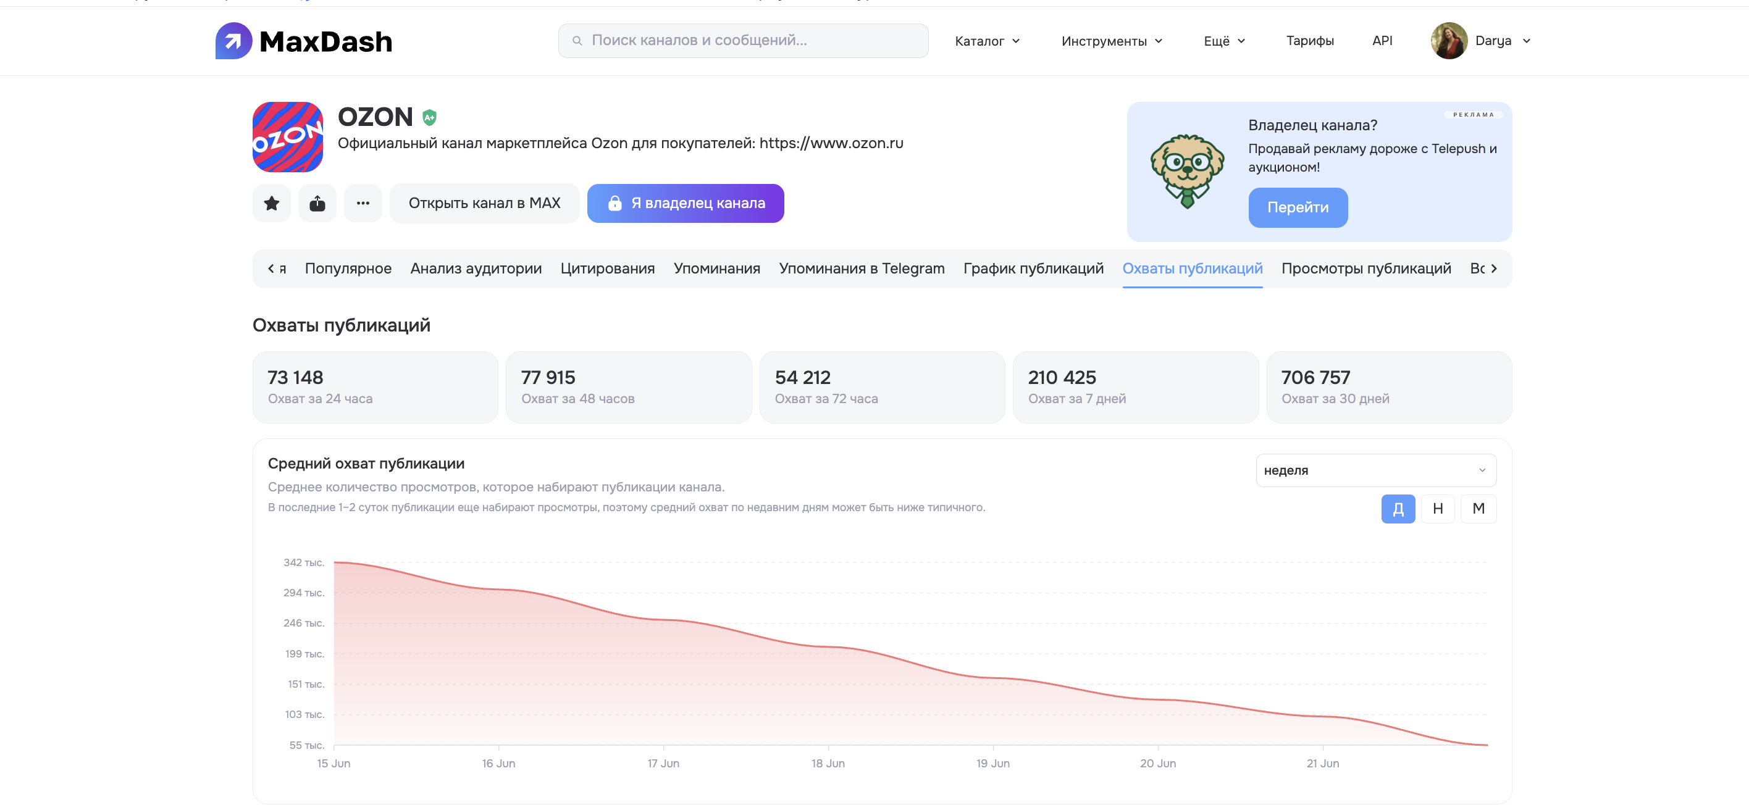Click the MaxDash logo icon
The height and width of the screenshot is (805, 1749).
[x=233, y=41]
